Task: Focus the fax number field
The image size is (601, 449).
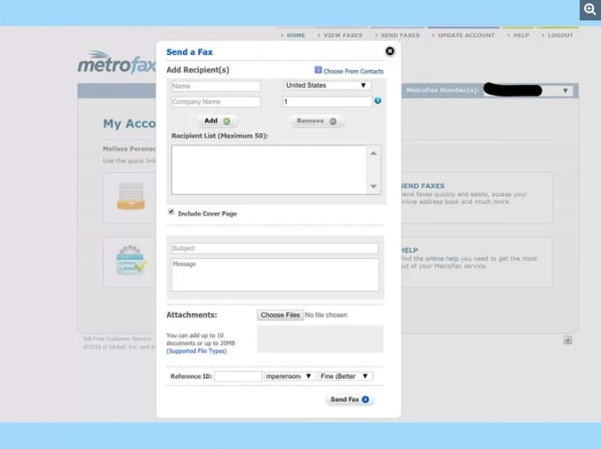Action: coord(327,101)
